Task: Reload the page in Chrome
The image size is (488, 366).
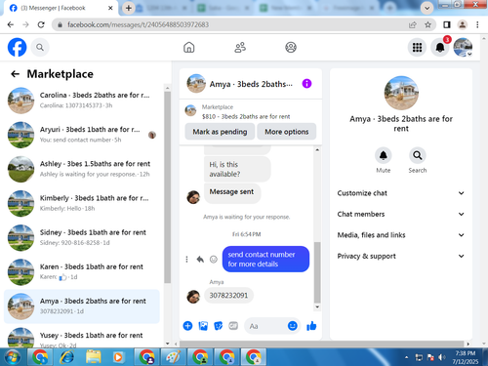Action: [41, 24]
